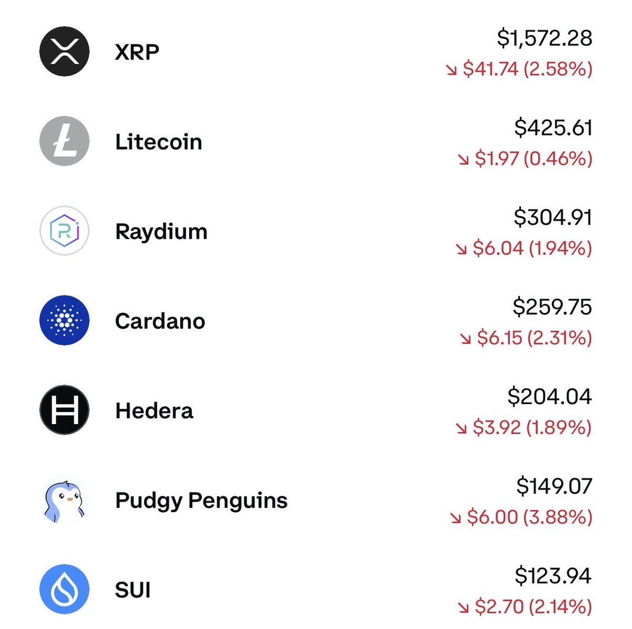This screenshot has width=632, height=629.
Task: Select the Raydium asset label
Action: click(161, 232)
